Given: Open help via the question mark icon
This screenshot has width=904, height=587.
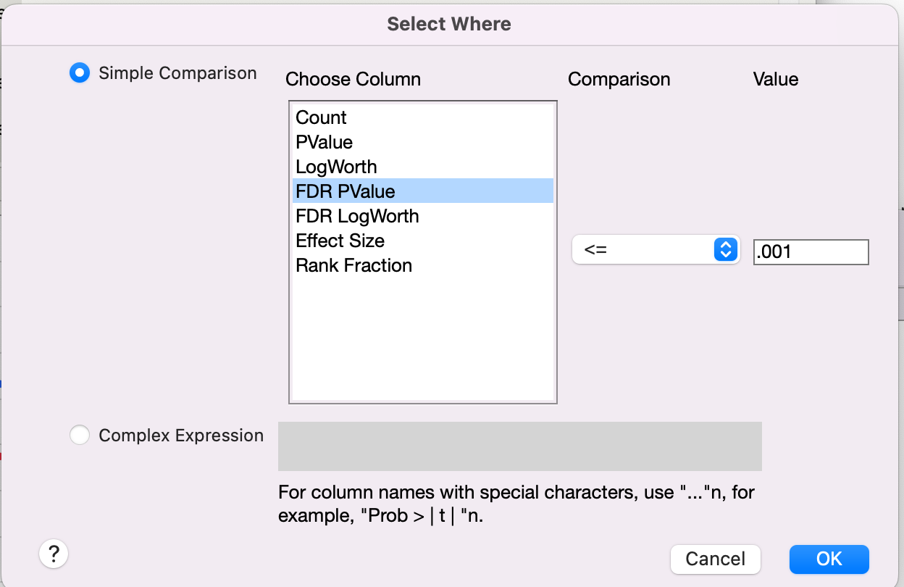Looking at the screenshot, I should (x=54, y=553).
